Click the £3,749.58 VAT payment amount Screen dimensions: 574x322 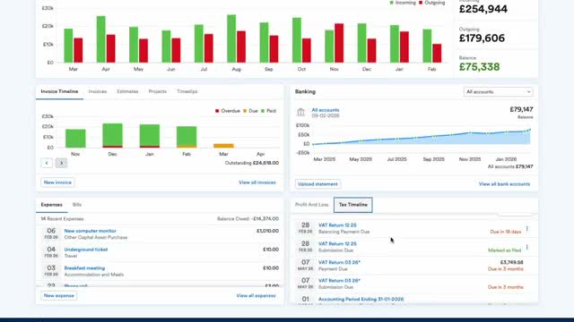(512, 262)
